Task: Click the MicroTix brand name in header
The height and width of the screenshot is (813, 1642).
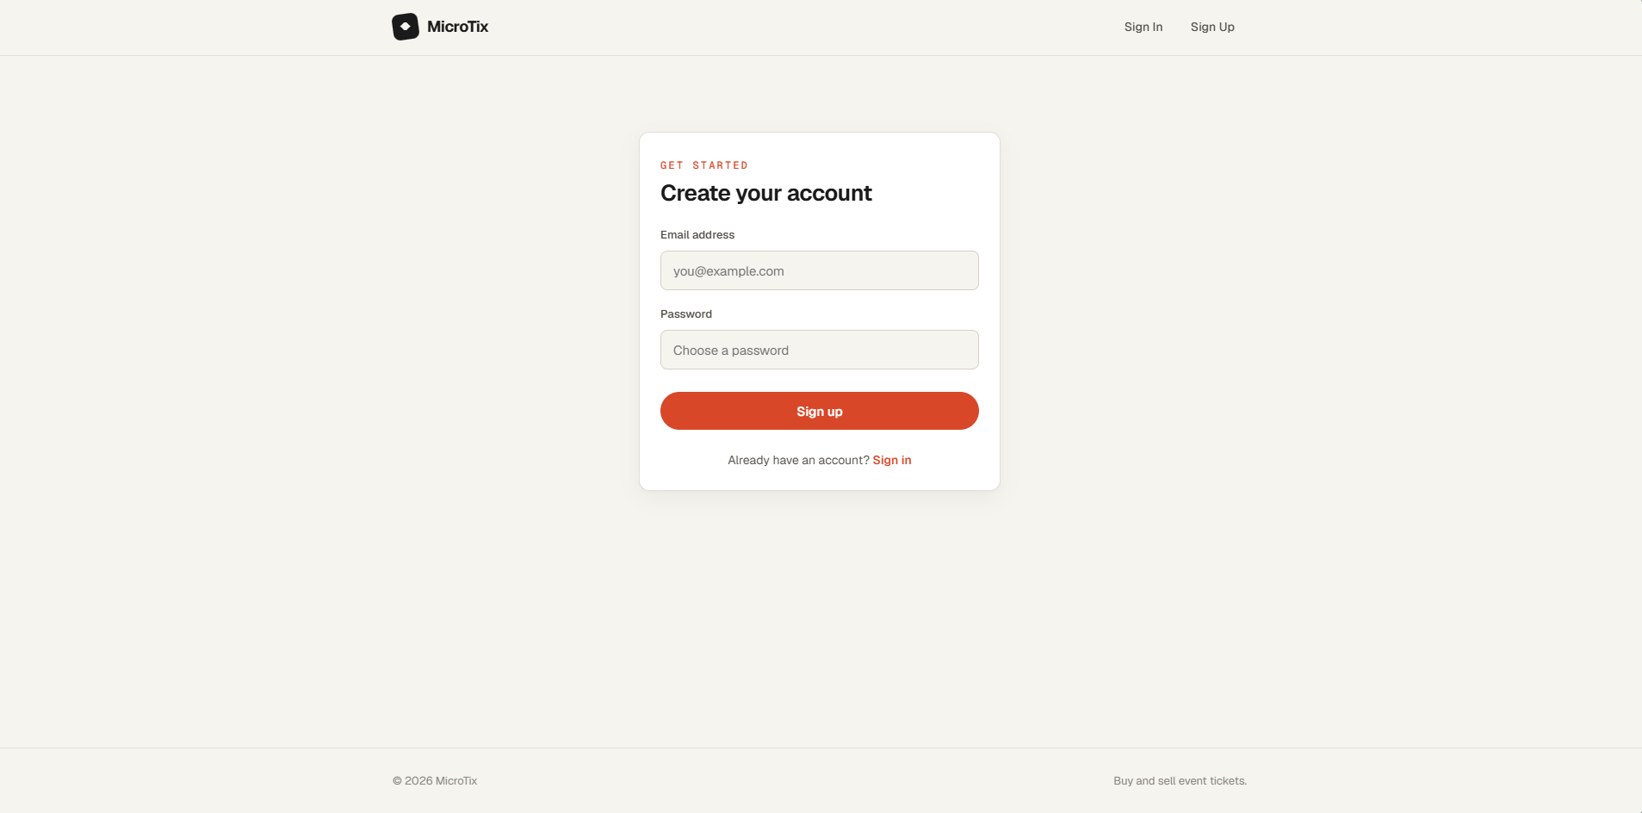Action: tap(457, 27)
